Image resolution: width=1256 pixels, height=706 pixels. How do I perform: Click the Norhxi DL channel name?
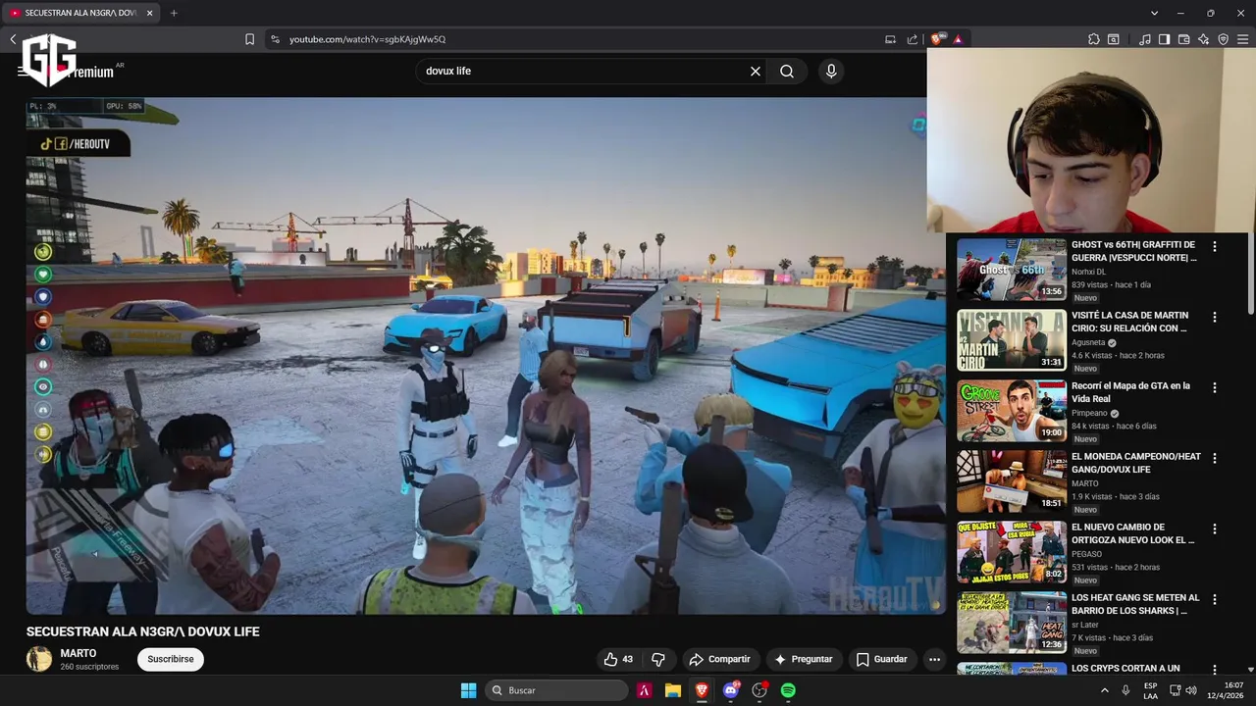[1088, 273]
